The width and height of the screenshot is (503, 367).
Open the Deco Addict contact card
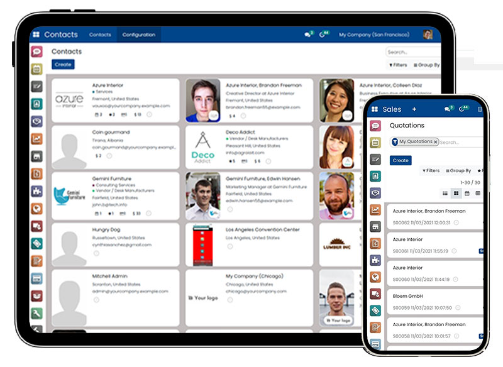tap(249, 147)
